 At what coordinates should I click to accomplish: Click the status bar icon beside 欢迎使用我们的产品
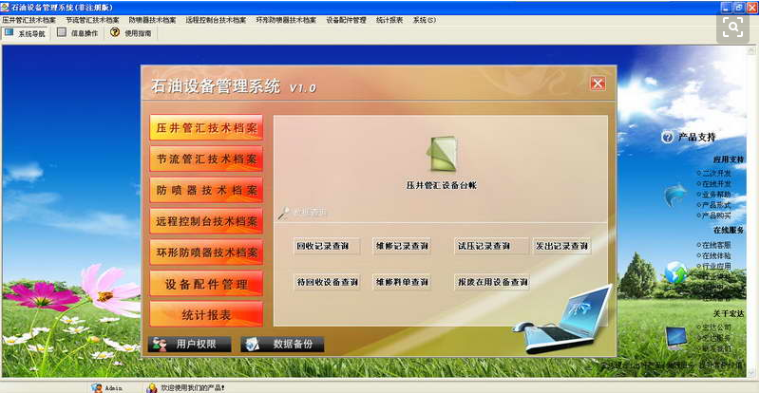click(152, 387)
